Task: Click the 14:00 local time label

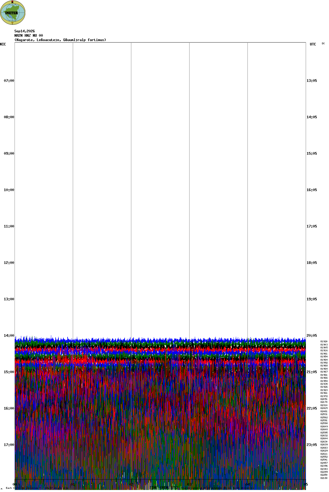Action: coord(9,336)
